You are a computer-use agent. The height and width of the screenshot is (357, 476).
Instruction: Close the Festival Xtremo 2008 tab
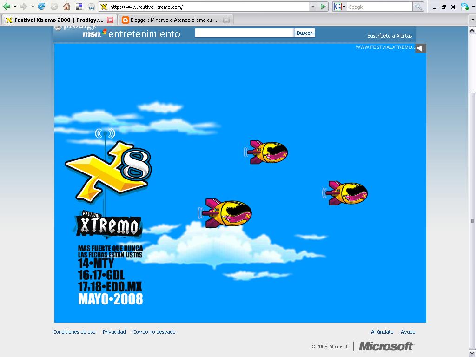pos(110,20)
